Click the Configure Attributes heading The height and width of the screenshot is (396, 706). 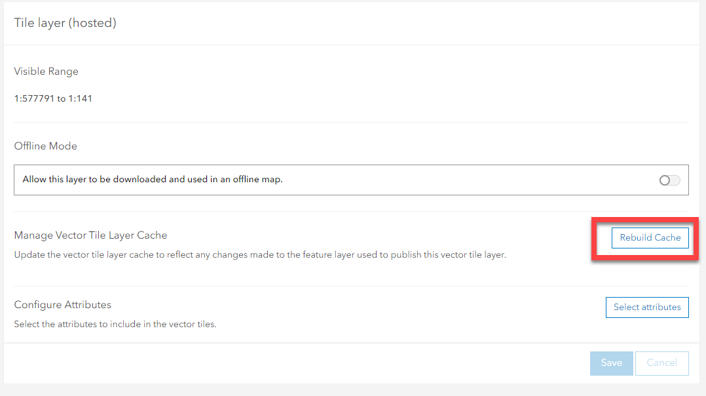point(63,305)
